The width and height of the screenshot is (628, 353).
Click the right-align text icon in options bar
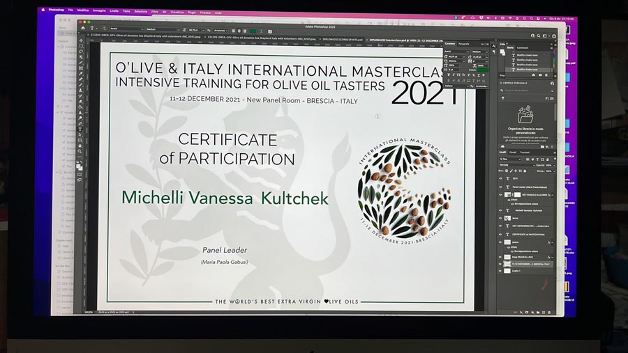(x=245, y=31)
